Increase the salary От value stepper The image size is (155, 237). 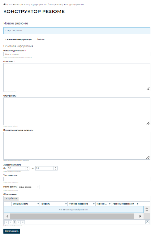pos(27,167)
